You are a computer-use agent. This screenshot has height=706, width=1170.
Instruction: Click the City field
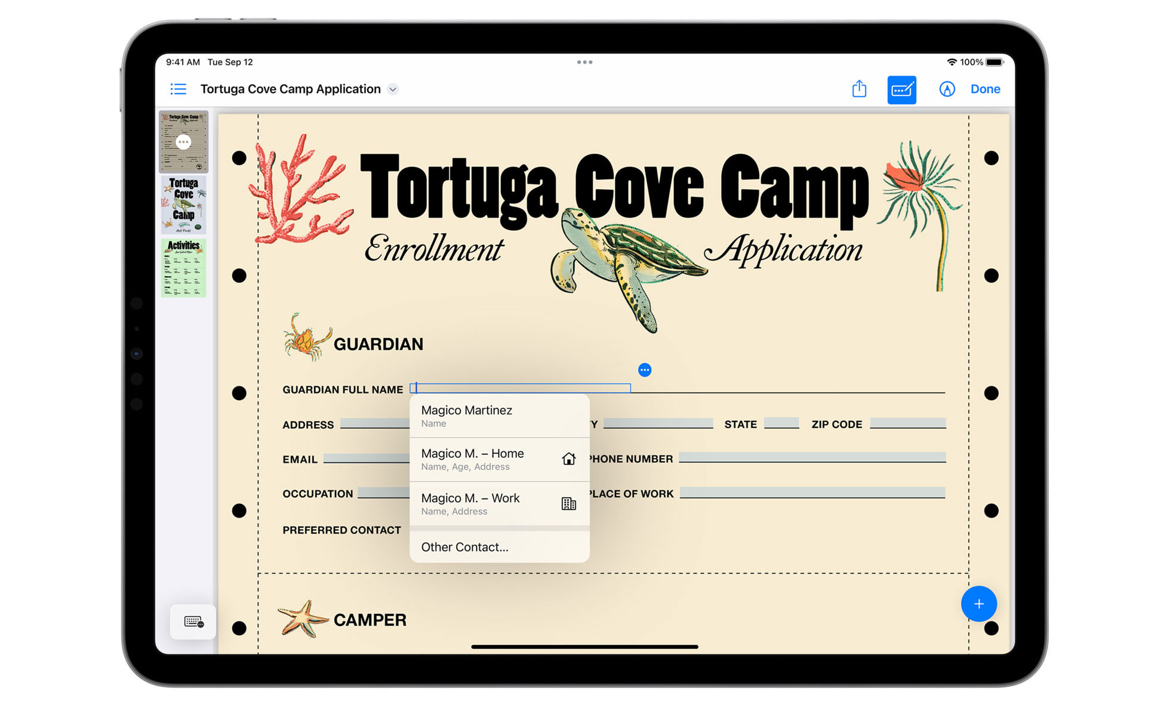coord(658,423)
